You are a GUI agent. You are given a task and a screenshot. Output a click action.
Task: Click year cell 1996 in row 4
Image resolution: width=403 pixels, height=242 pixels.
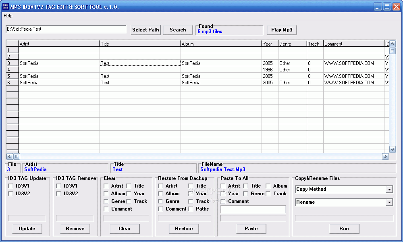[x=270, y=70]
